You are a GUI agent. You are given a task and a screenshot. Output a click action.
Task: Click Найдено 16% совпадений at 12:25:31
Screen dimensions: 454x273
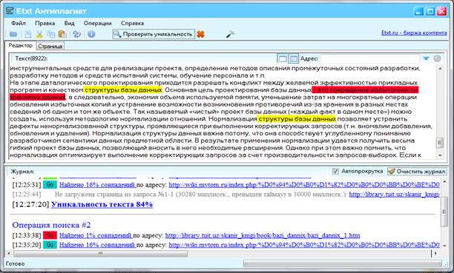point(97,185)
